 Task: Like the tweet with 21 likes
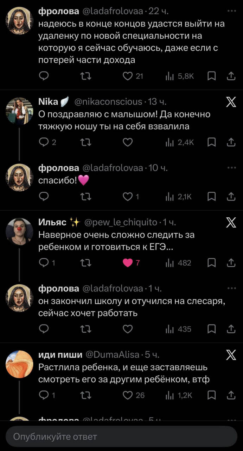point(128,76)
